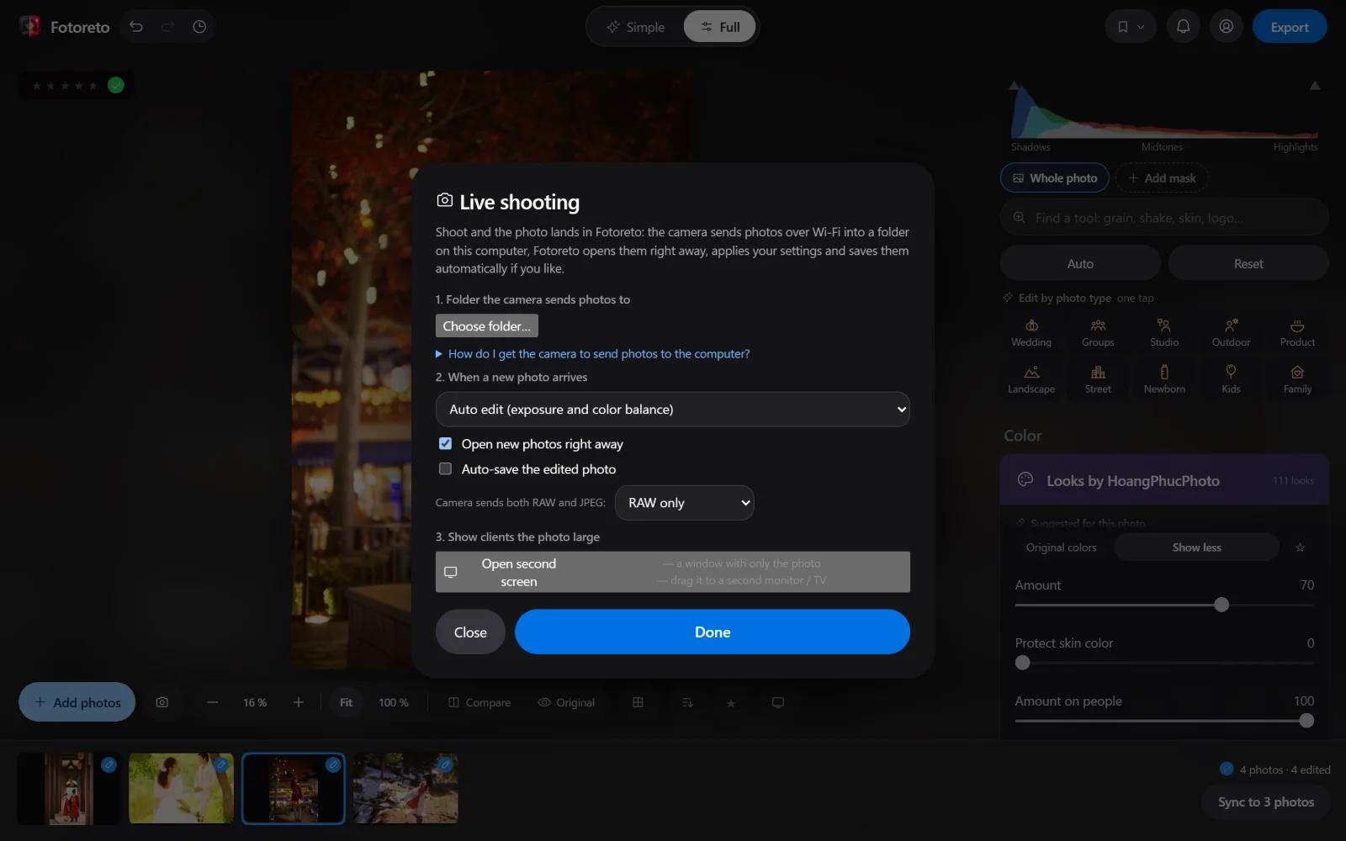Click the favorite star next to Show less
Screen dimensions: 1346x841
1300,547
